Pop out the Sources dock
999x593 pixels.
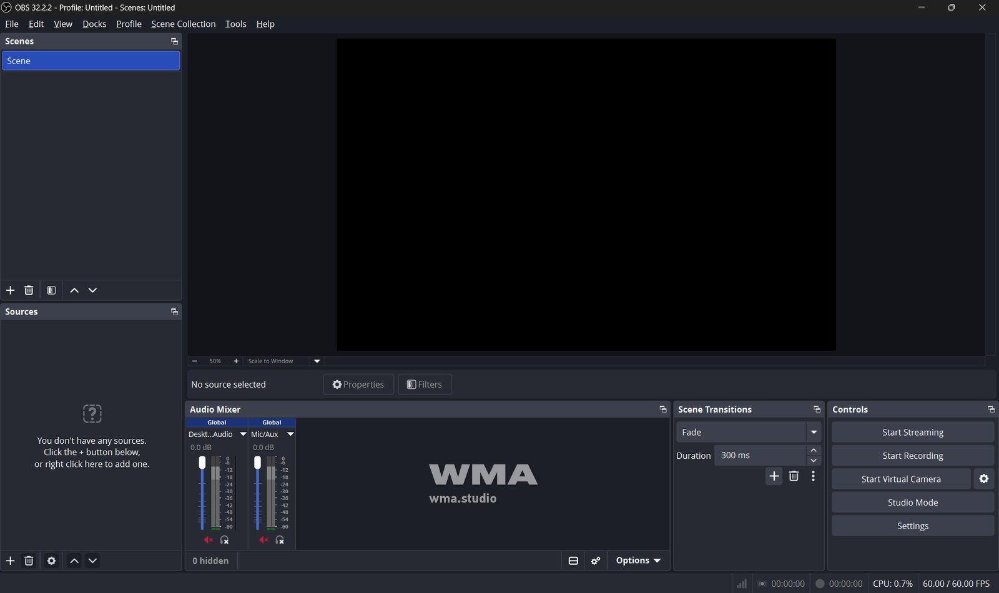[174, 311]
